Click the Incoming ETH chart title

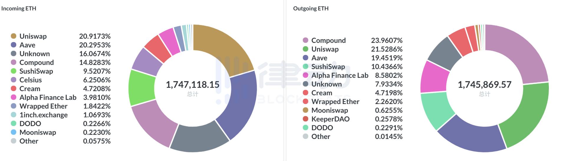[19, 9]
